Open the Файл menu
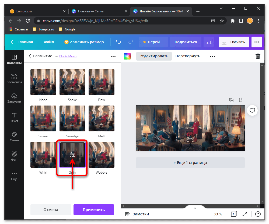 point(49,42)
